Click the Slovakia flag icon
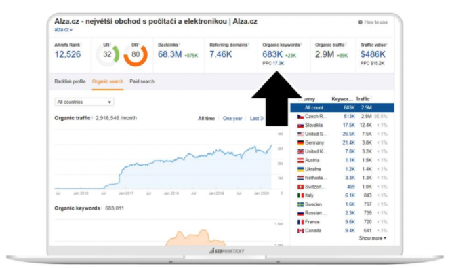This screenshot has width=452, height=268. [300, 126]
